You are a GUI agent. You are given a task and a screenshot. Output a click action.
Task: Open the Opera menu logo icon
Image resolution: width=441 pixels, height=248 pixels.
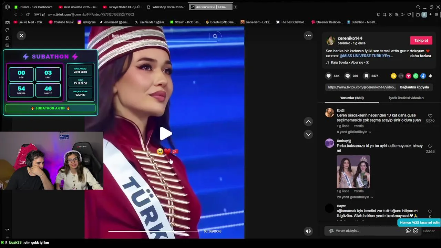click(7, 7)
